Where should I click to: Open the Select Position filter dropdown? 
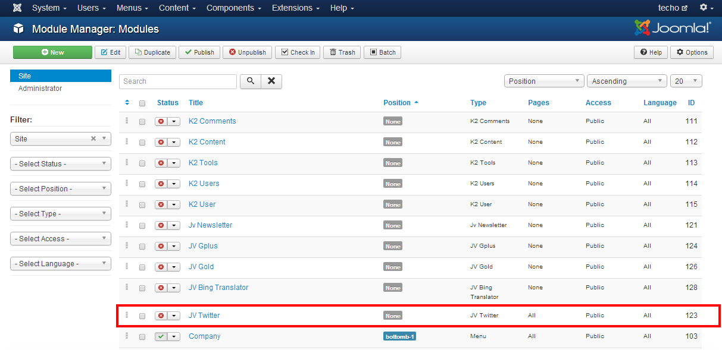(61, 189)
